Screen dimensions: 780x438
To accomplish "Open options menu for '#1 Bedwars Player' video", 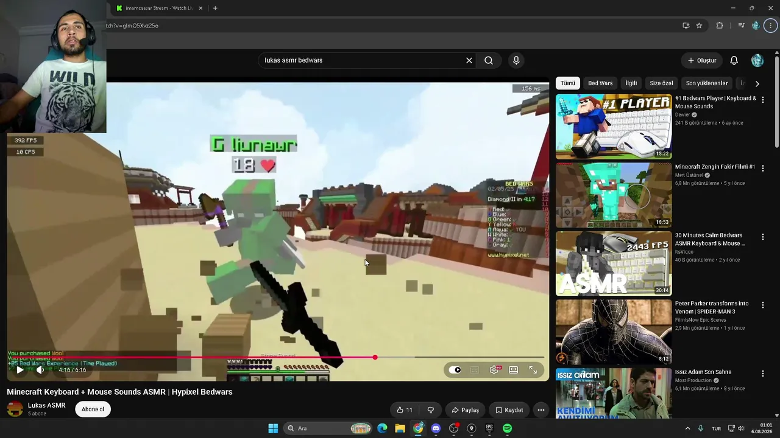I will coord(762,100).
